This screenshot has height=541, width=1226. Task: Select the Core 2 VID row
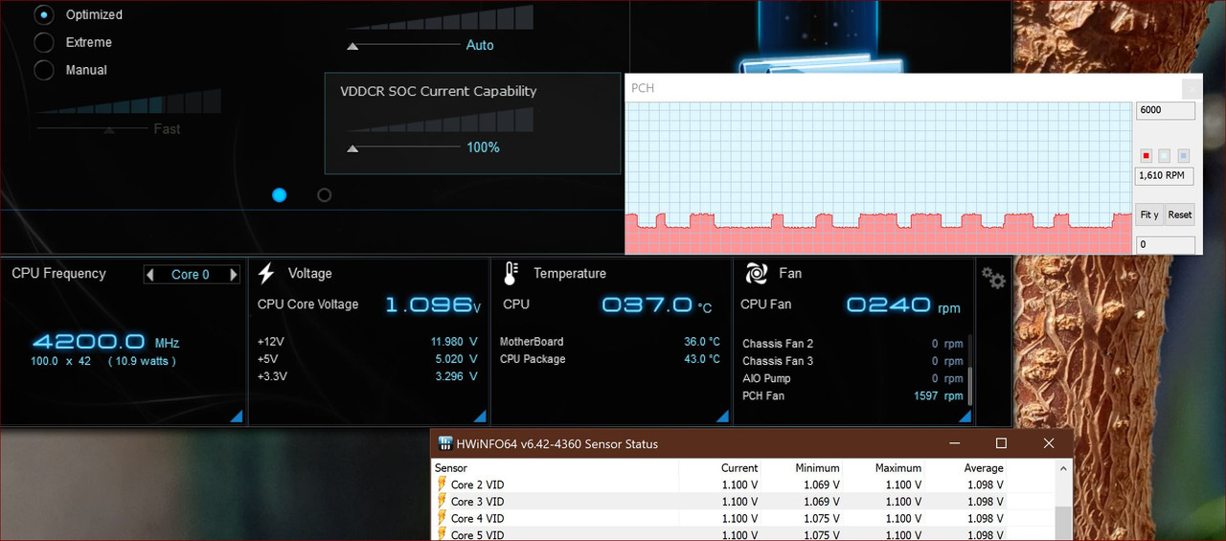pos(718,485)
